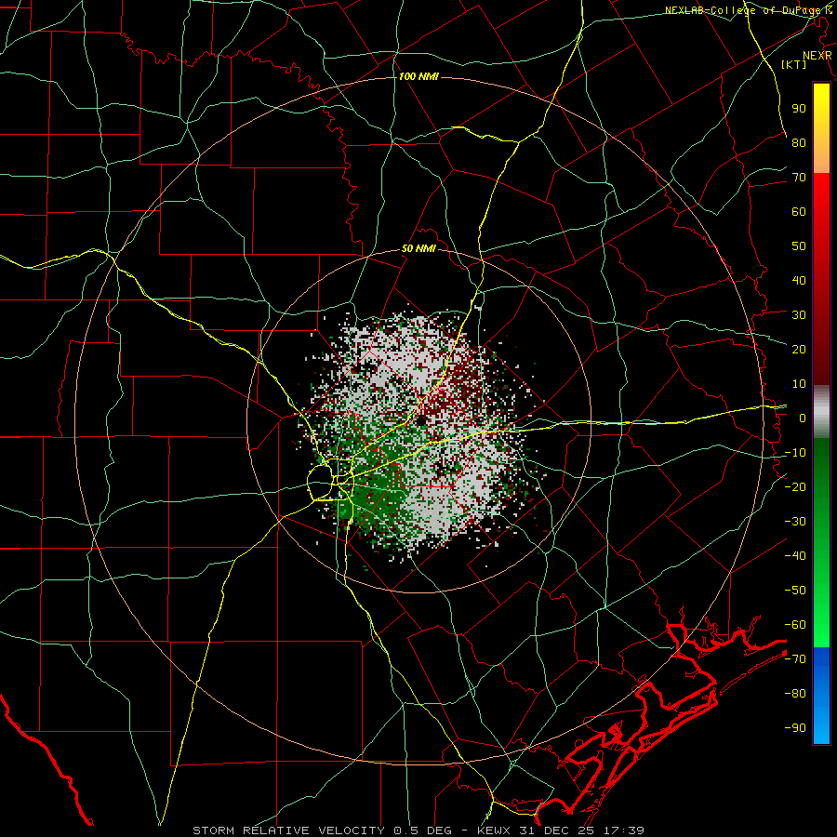Click the -70 value on the velocity scale
837x837 pixels.
[x=795, y=659]
